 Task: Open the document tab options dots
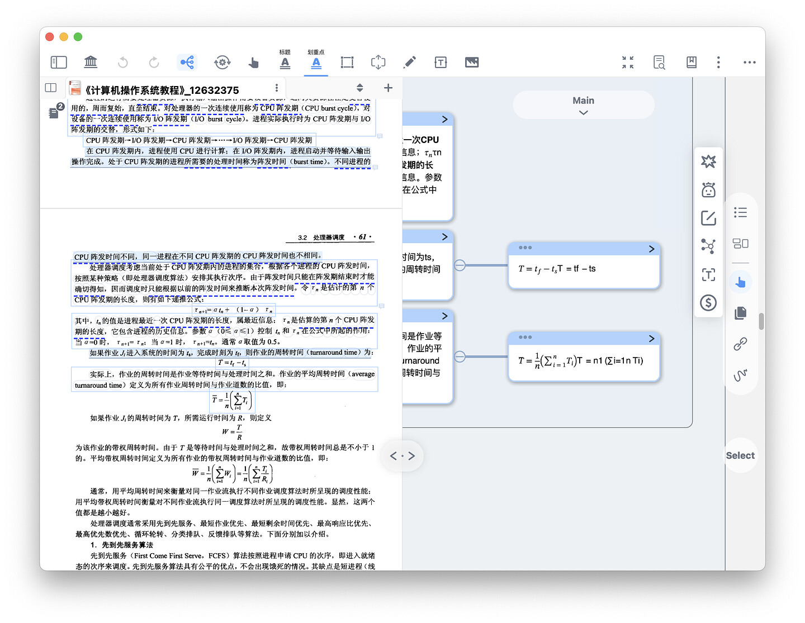(x=276, y=88)
